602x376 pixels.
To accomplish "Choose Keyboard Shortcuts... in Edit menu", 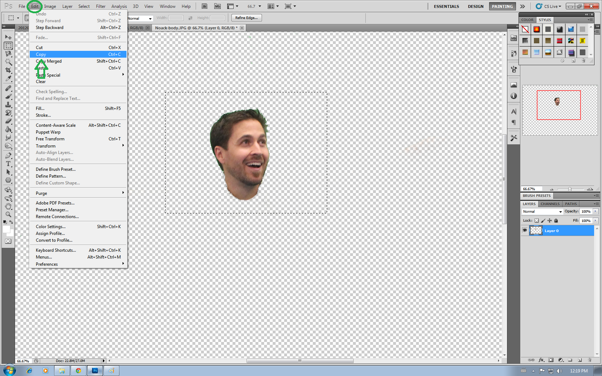I will coord(78,250).
